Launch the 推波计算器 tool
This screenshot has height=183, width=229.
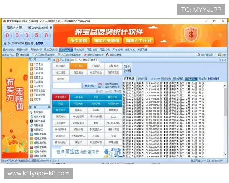pos(38,116)
